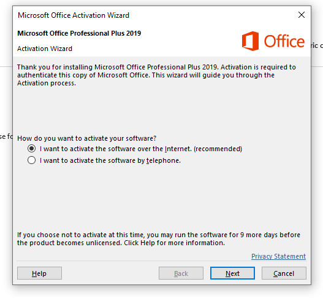This screenshot has height=298, width=323.
Task: Open the Privacy Statement link
Action: (x=278, y=256)
